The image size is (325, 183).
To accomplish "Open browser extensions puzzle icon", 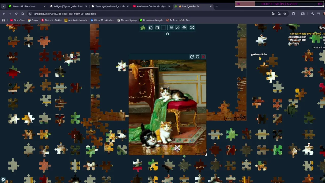I will click(x=294, y=14).
